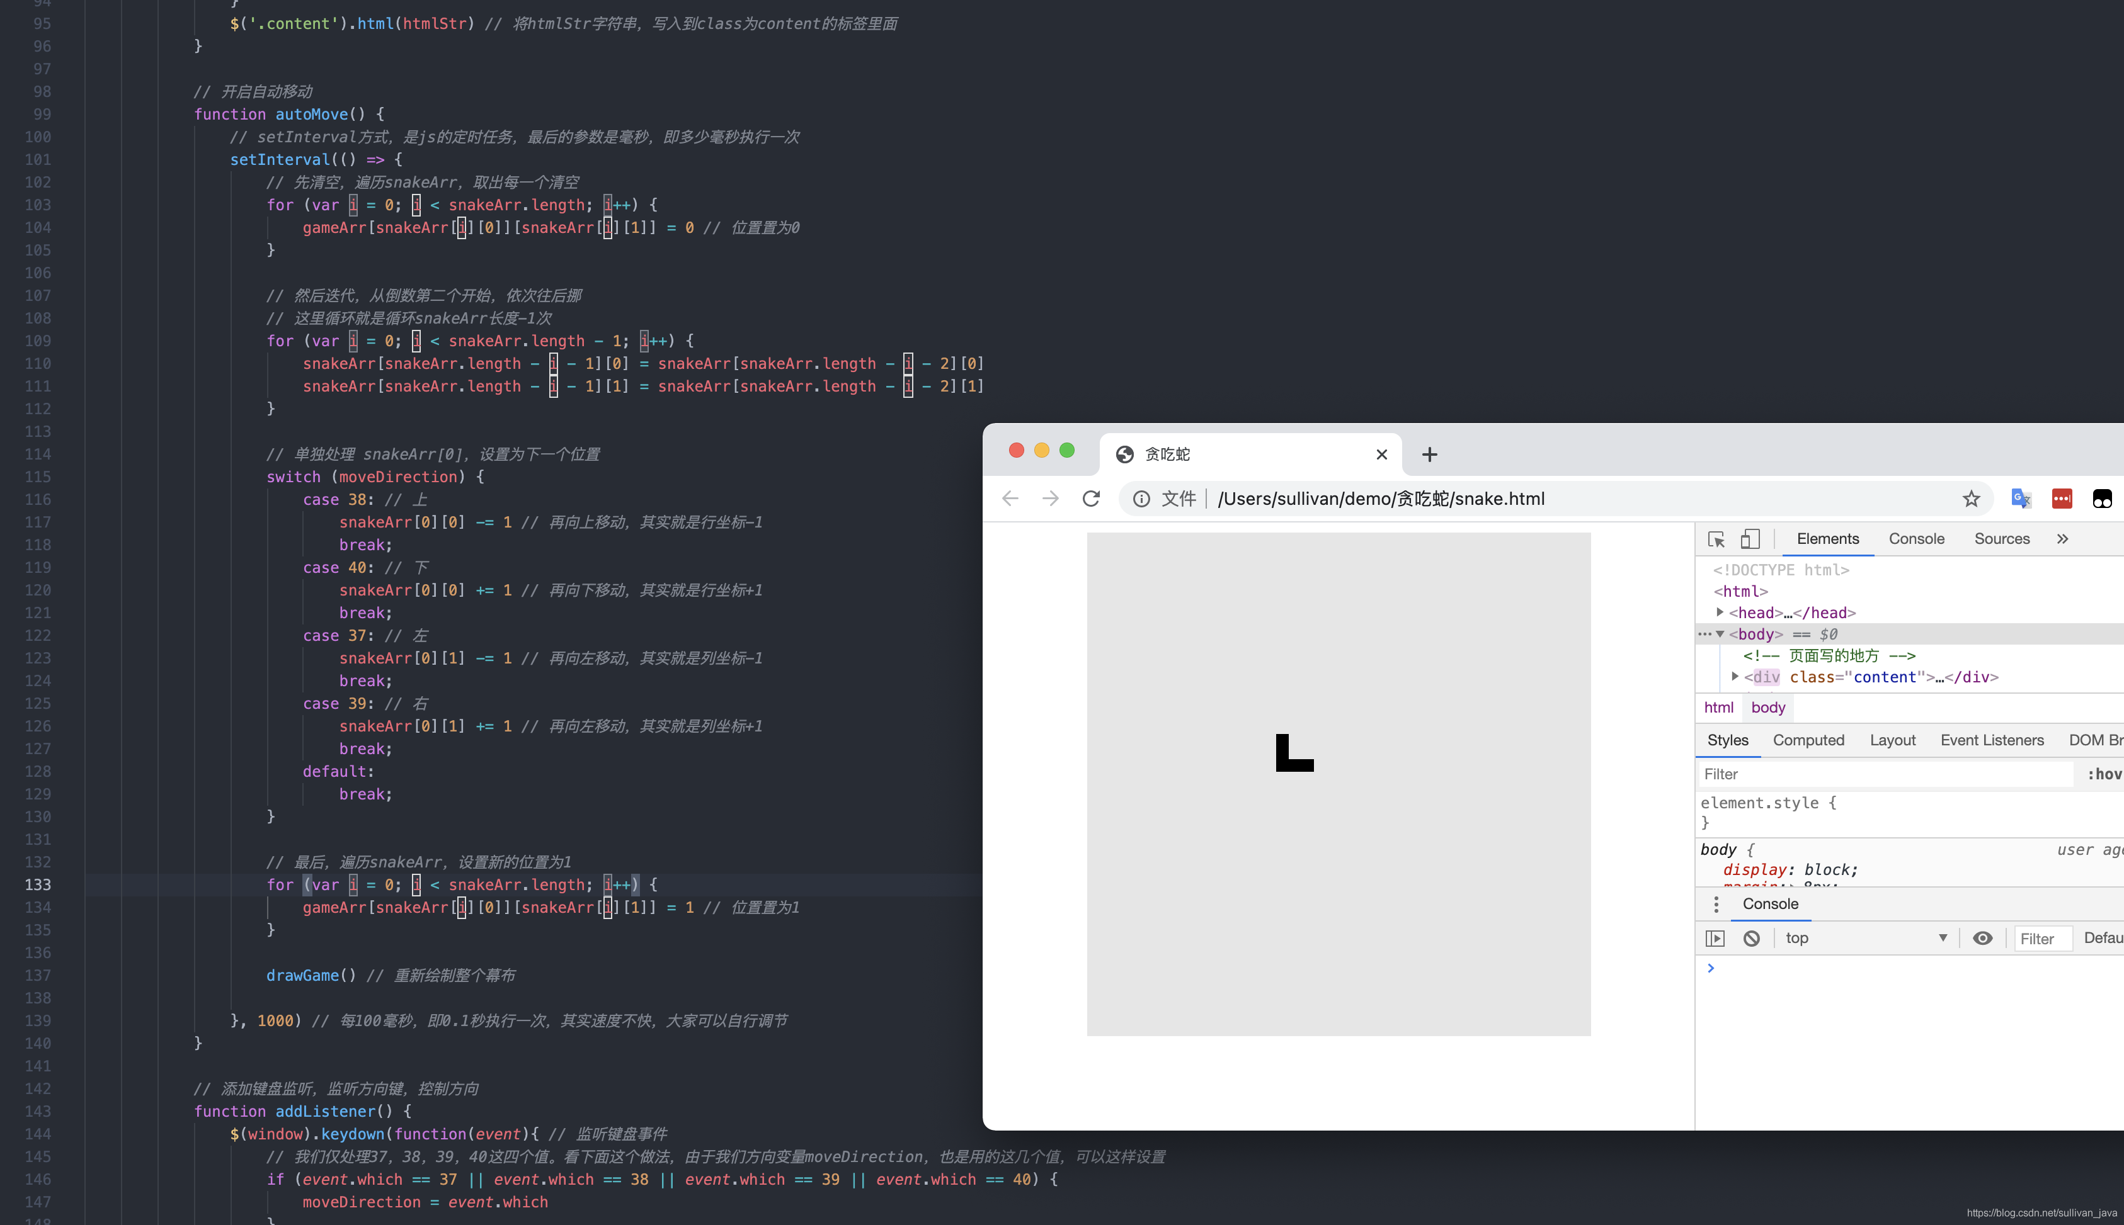Click the 1000 interval value in editor
The image size is (2124, 1225).
(275, 1022)
